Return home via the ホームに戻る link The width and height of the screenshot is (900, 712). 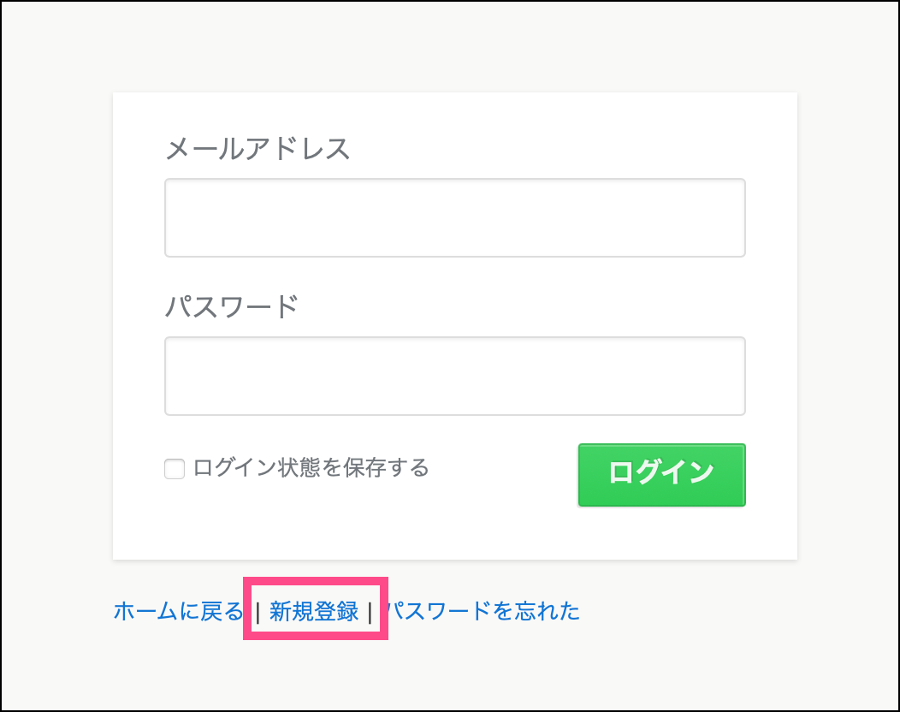179,611
